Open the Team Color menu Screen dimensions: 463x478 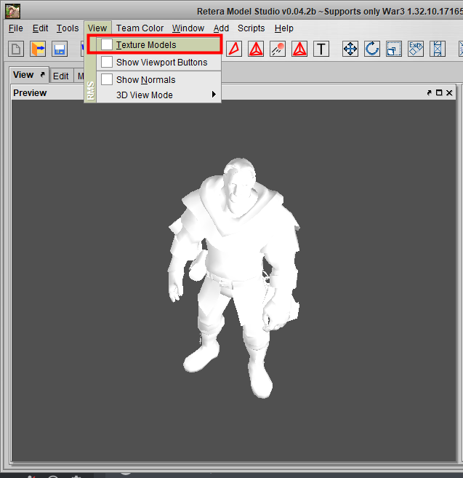(x=140, y=28)
